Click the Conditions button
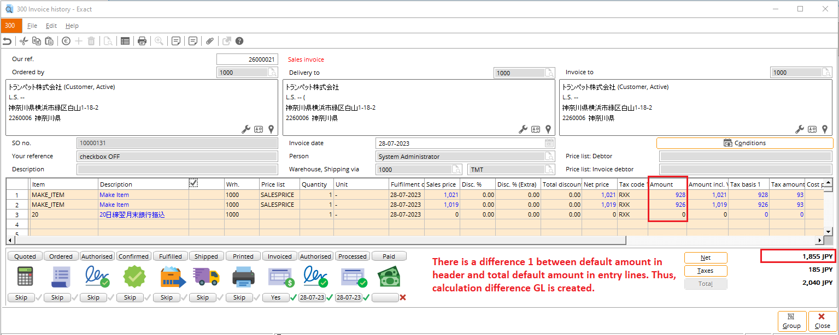This screenshot has width=839, height=335. click(744, 143)
